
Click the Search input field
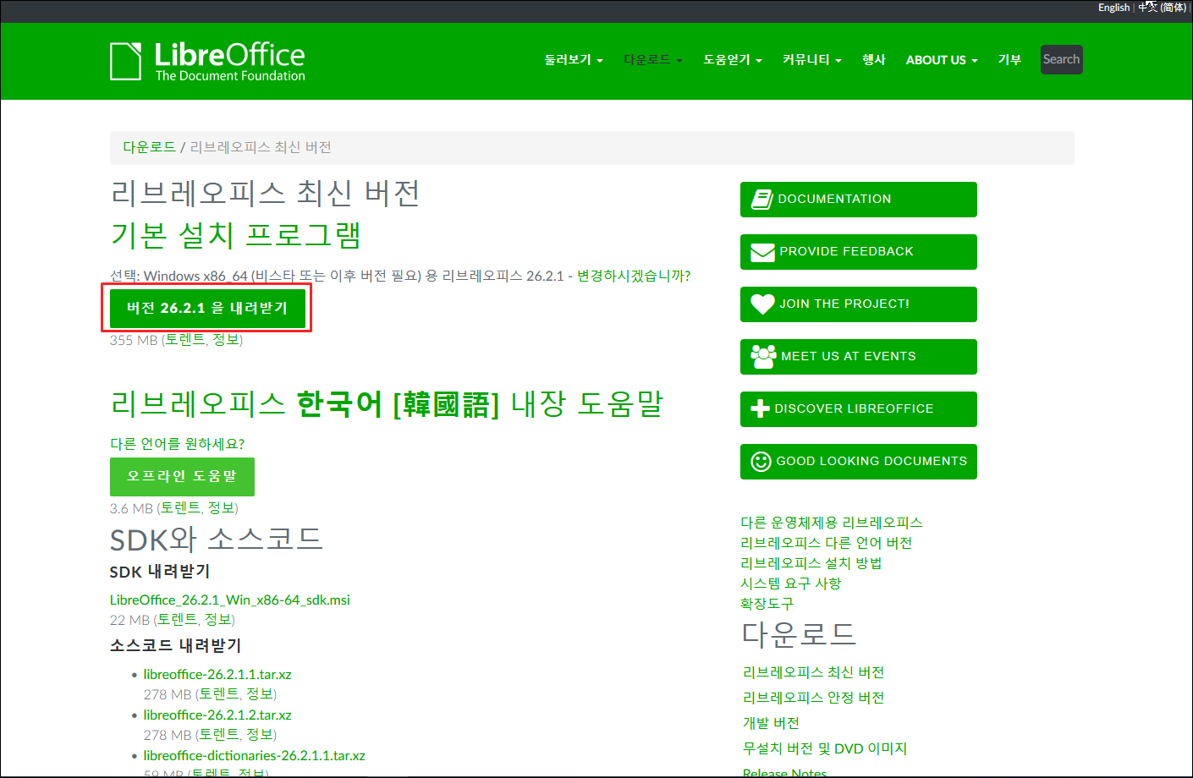[x=1061, y=59]
